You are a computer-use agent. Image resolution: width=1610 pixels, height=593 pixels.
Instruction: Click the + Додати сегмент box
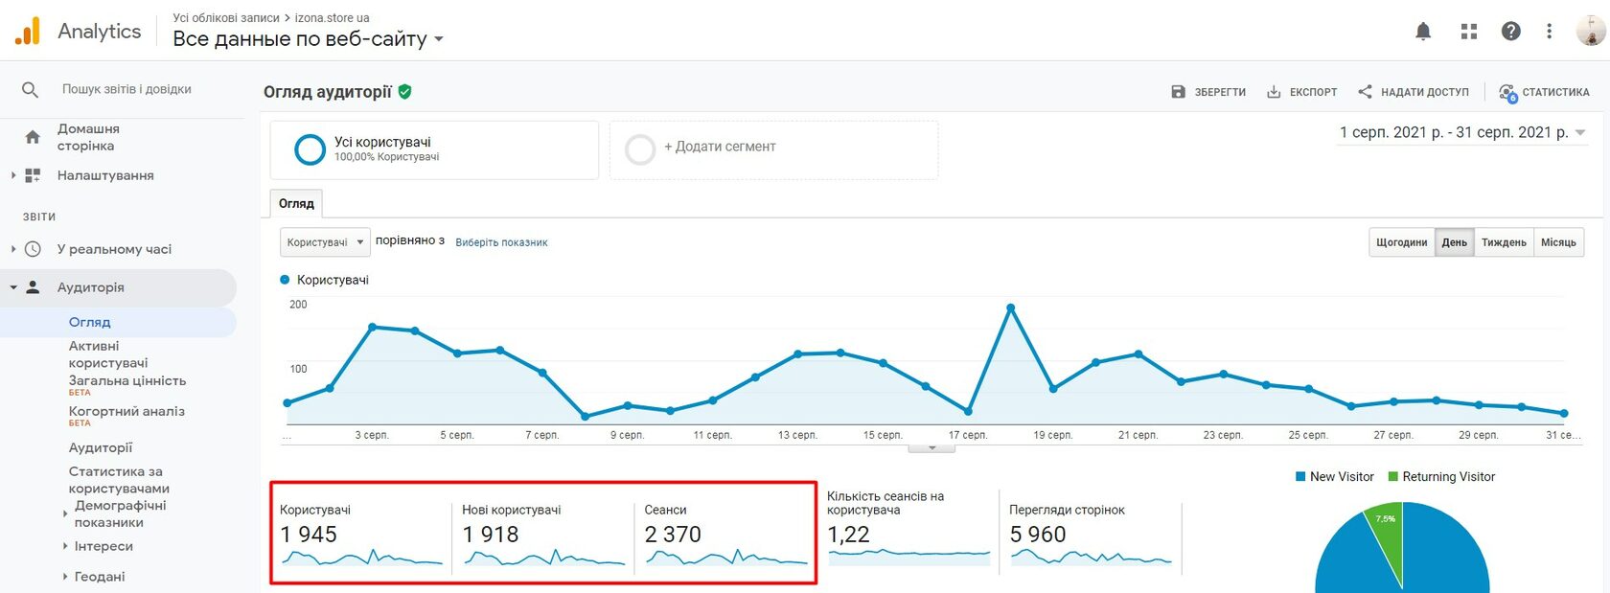pos(773,148)
